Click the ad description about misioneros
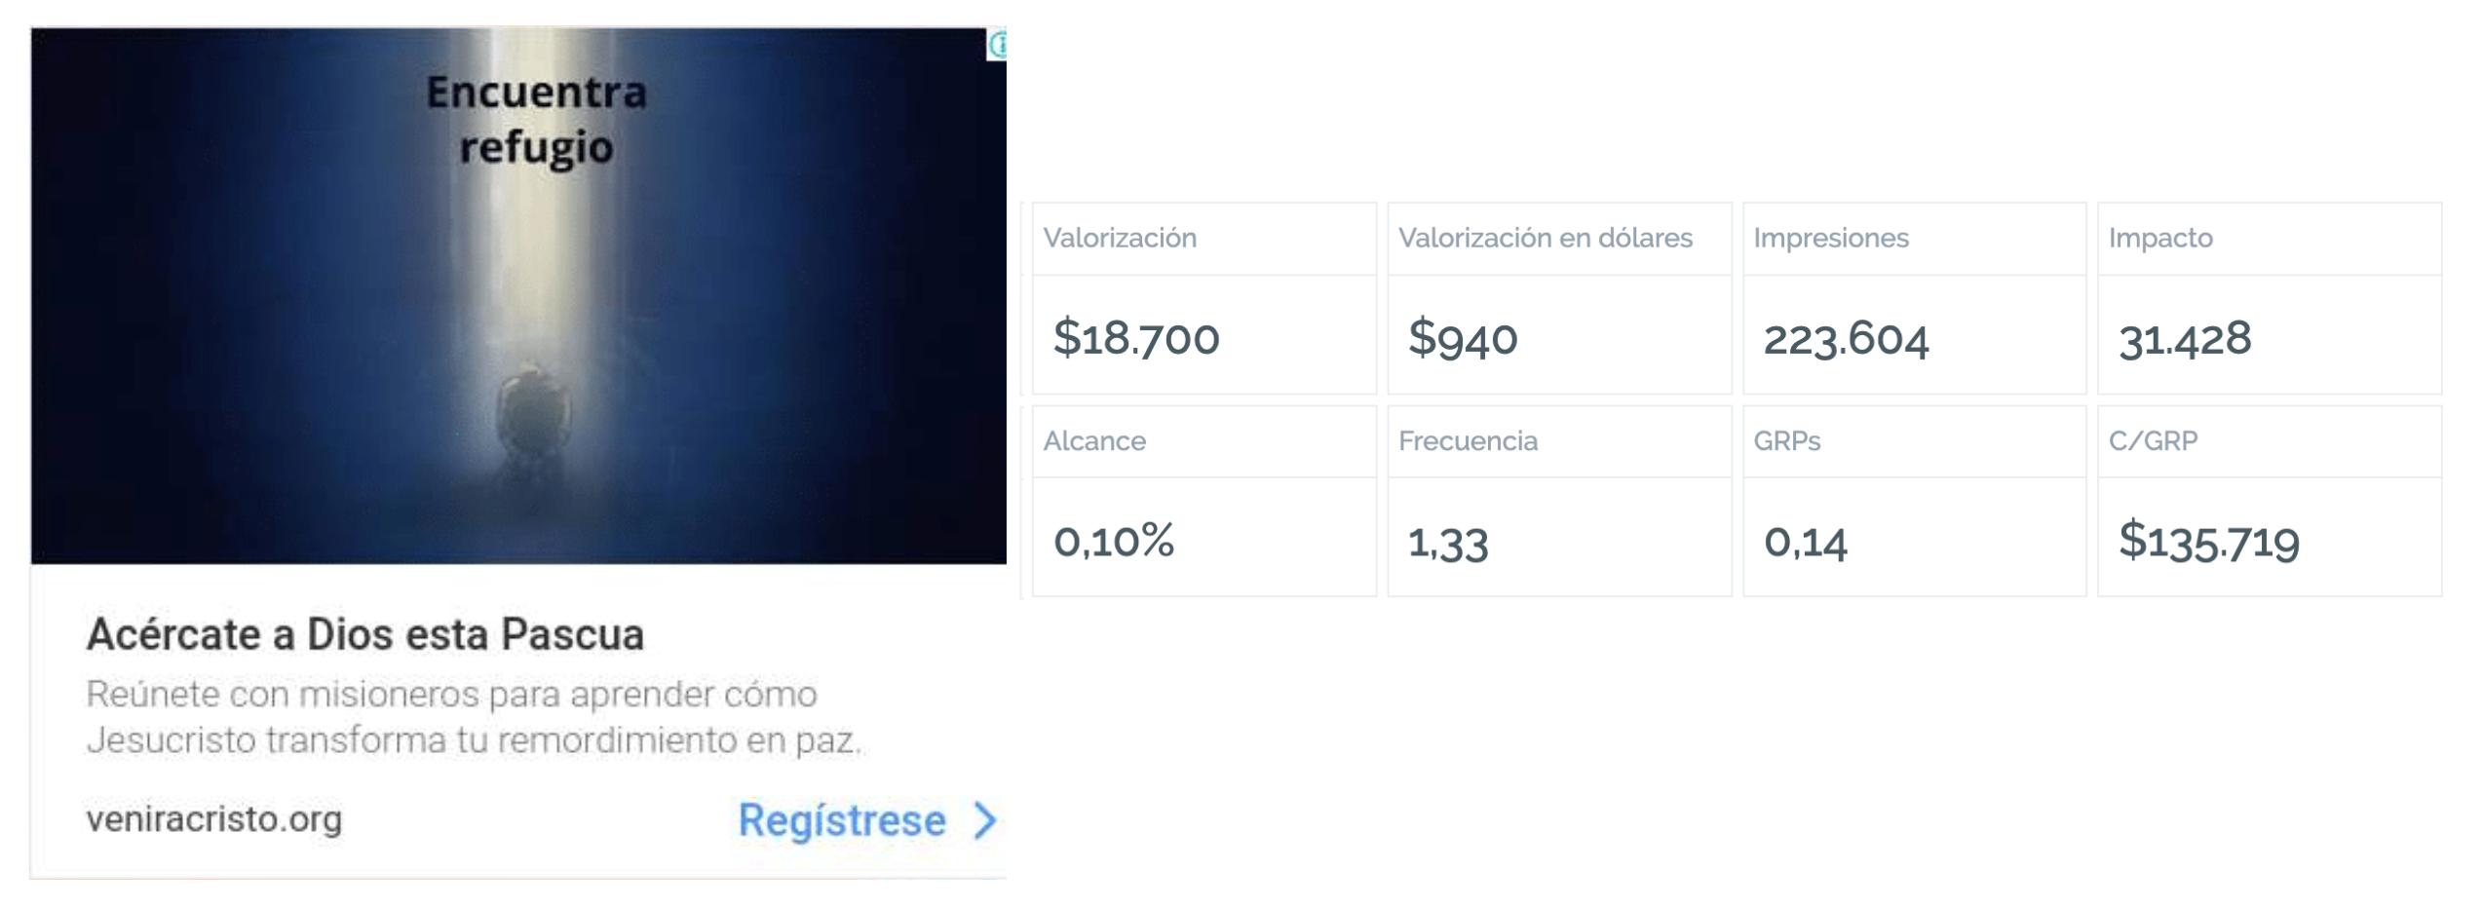Viewport: 2483px width, 908px height. (475, 717)
